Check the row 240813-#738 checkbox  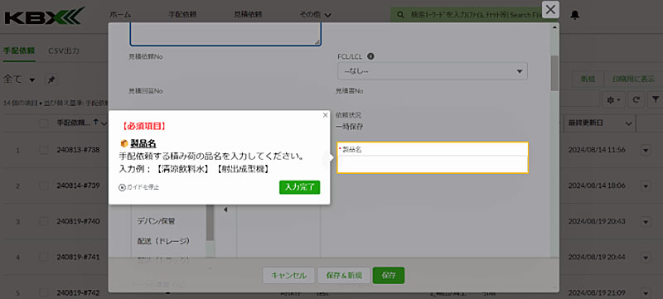[44, 149]
